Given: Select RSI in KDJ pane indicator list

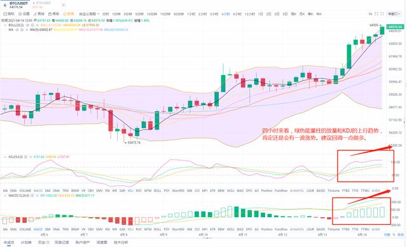Looking at the screenshot, I should coord(107,190).
